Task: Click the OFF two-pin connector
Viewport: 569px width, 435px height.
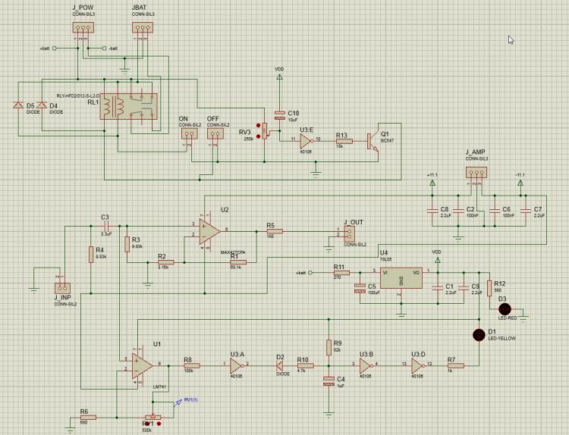Action: (215, 133)
